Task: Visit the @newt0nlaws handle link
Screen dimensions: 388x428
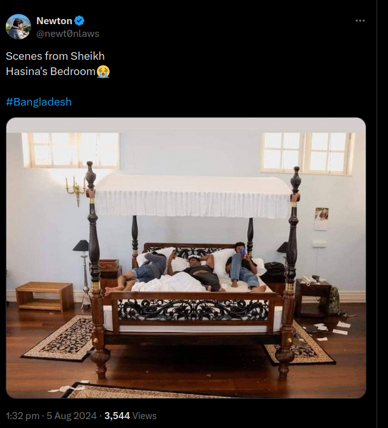Action: 68,34
